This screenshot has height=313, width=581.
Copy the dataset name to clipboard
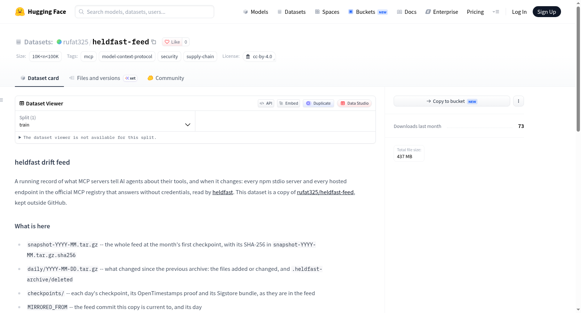[x=154, y=42]
